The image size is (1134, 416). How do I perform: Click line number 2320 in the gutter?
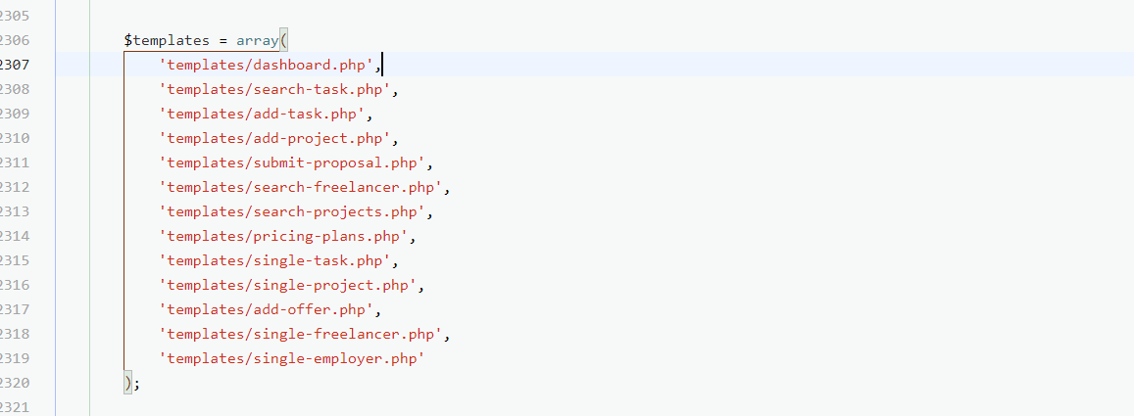[15, 384]
